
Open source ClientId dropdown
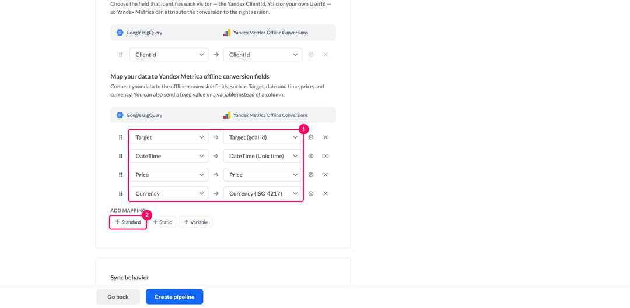coord(169,55)
